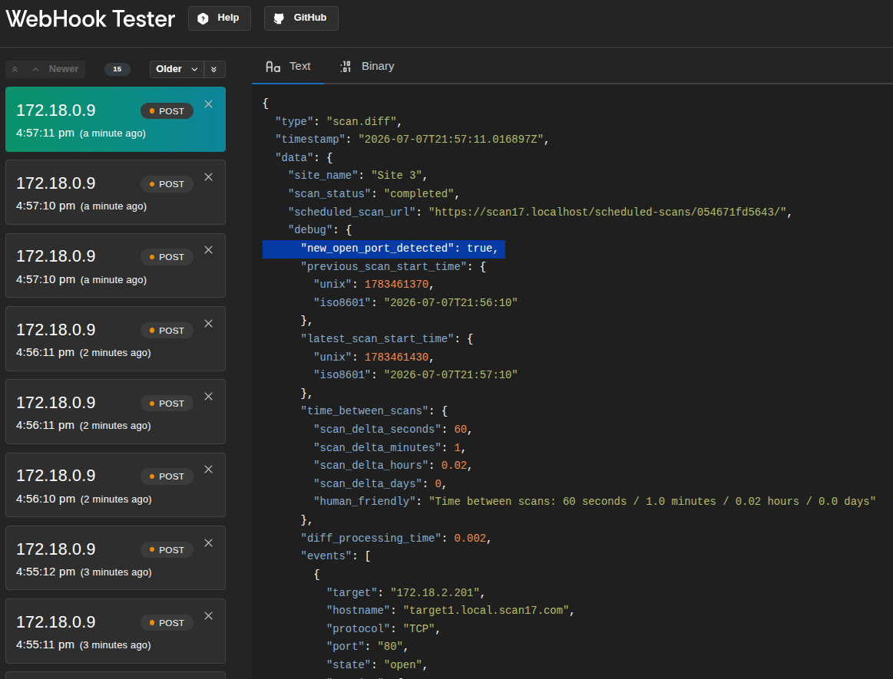Click the "port": "80" line

(367, 647)
